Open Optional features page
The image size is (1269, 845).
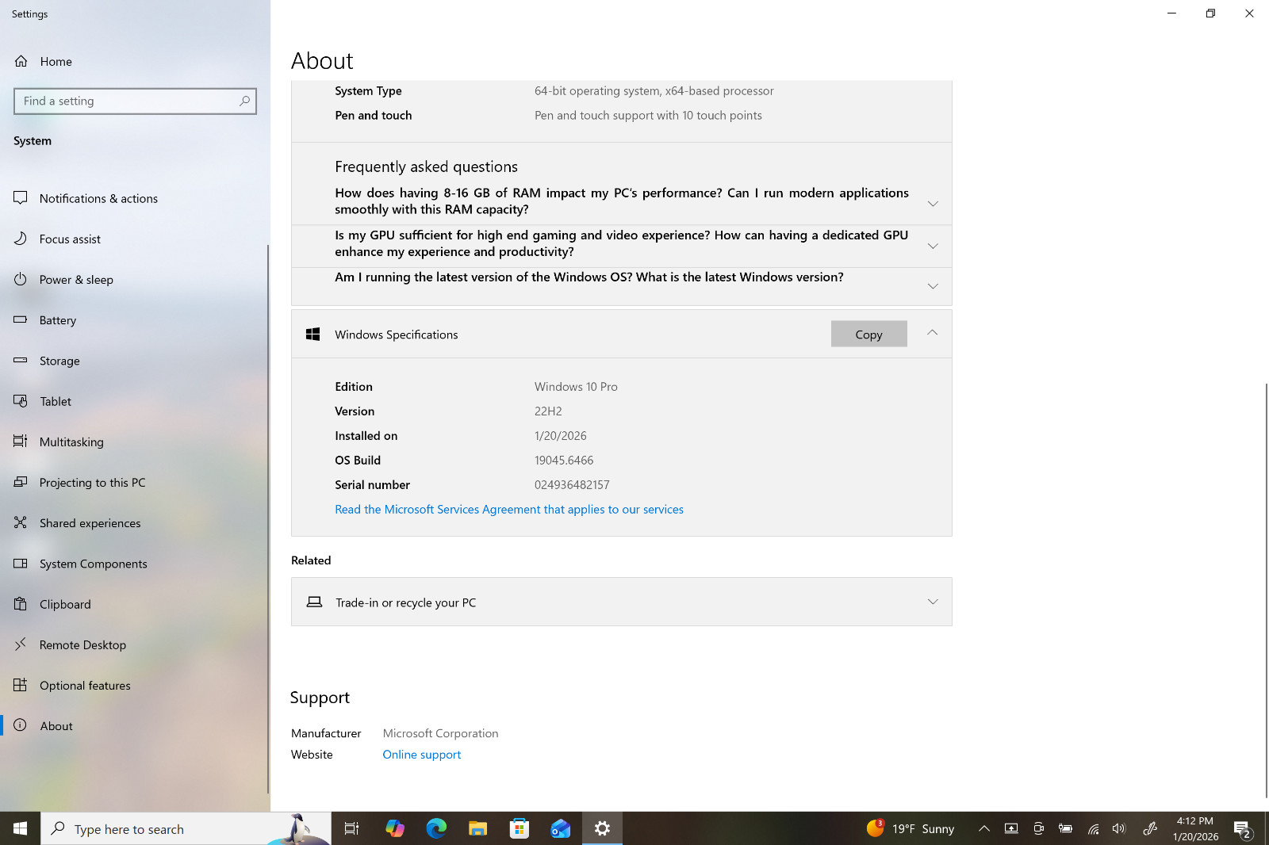pos(135,685)
